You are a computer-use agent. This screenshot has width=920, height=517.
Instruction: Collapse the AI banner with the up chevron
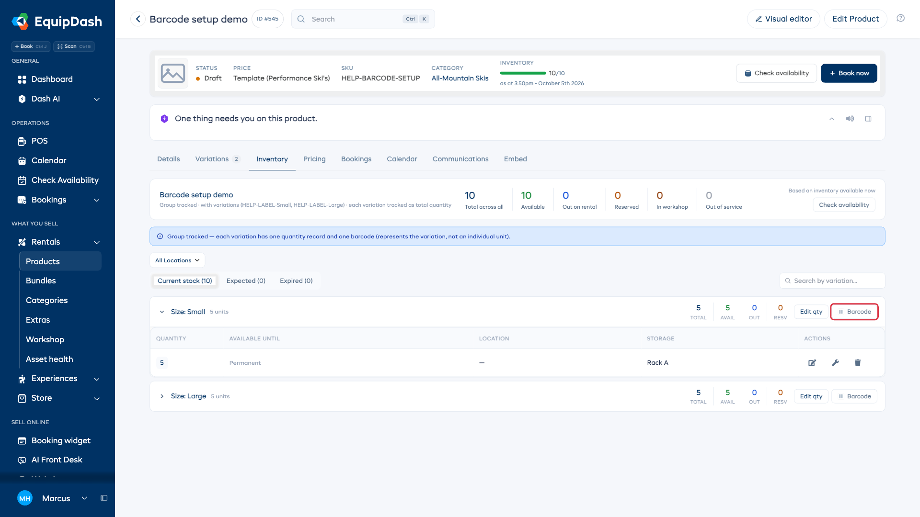coord(832,119)
